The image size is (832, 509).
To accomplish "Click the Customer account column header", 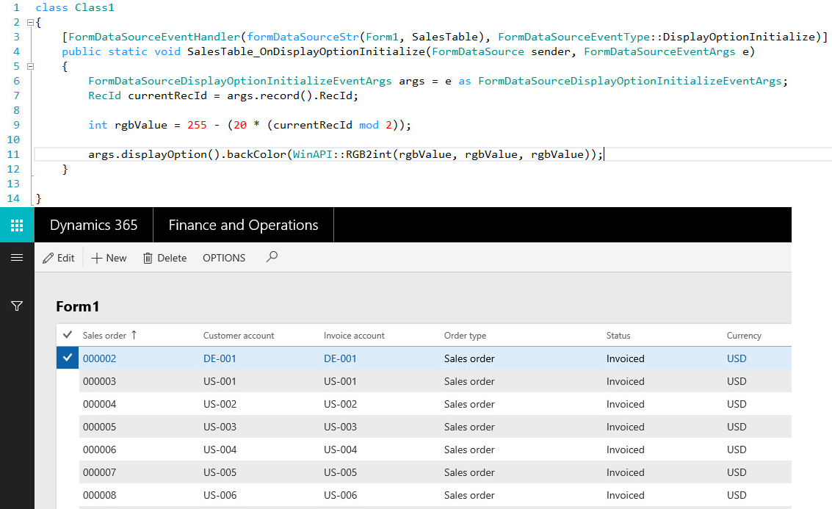I will (x=239, y=336).
